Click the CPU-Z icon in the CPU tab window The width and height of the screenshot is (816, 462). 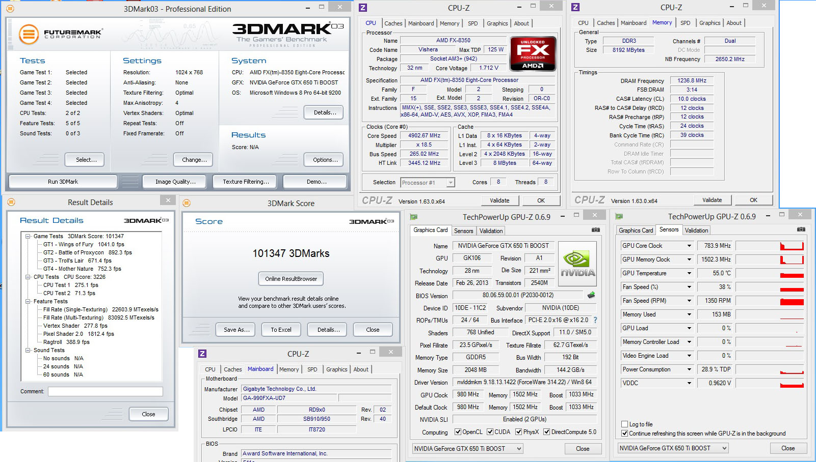[x=363, y=8]
